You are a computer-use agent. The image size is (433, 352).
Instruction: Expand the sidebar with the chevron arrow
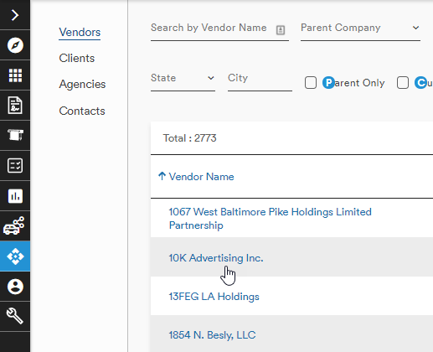[15, 15]
